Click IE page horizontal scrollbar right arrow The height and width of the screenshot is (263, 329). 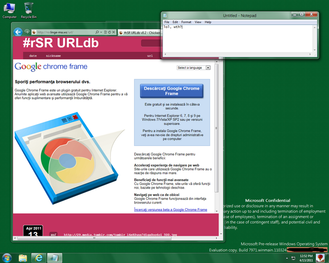click(x=217, y=238)
